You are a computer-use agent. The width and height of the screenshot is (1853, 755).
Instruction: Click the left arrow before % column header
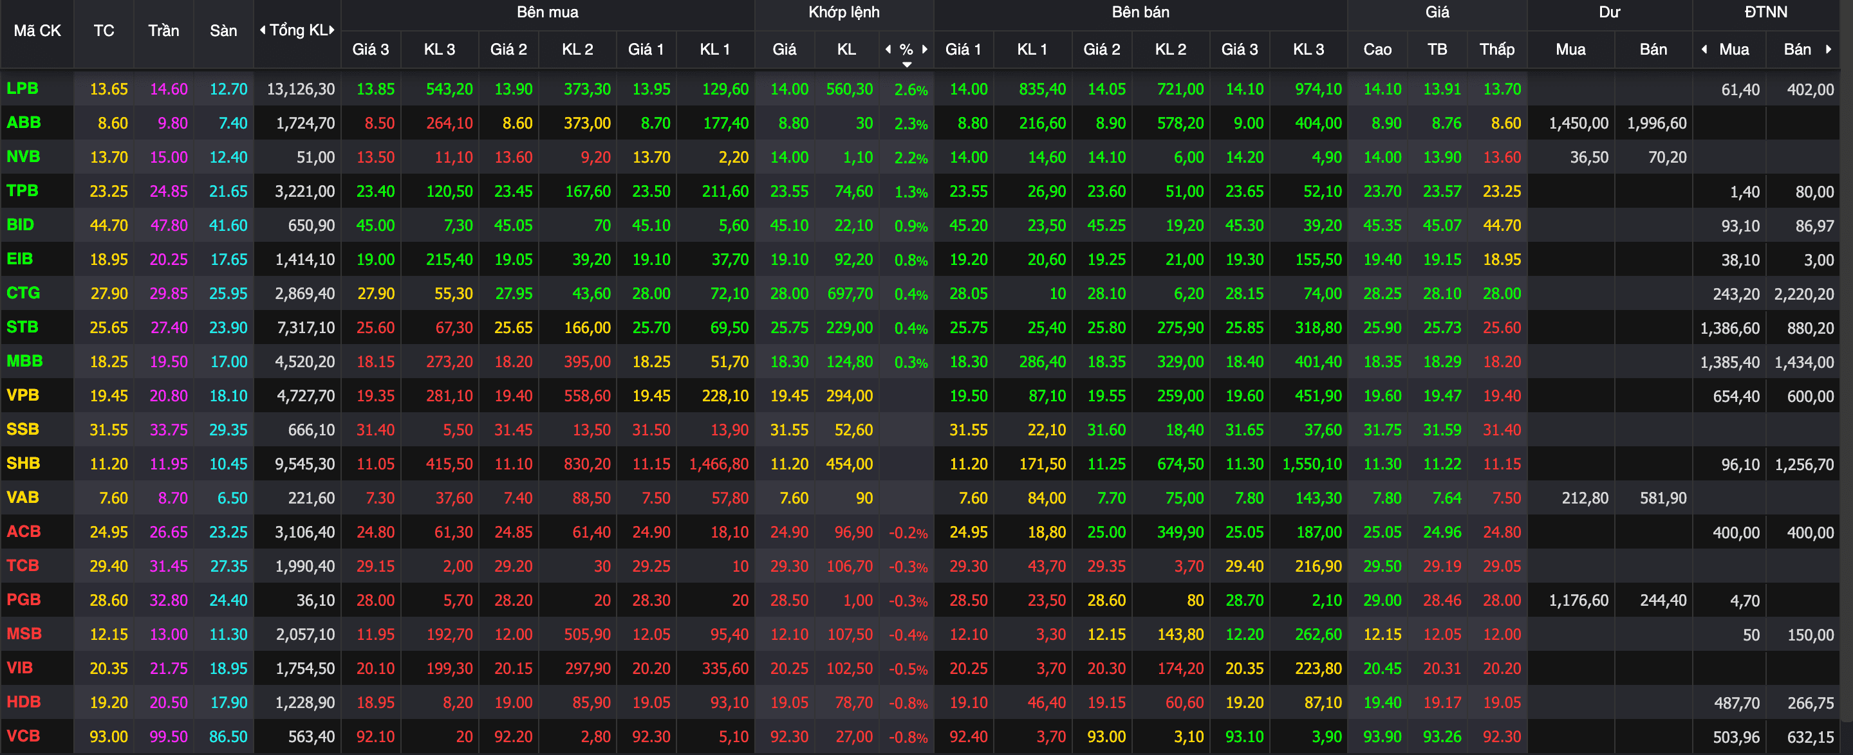pyautogui.click(x=888, y=49)
